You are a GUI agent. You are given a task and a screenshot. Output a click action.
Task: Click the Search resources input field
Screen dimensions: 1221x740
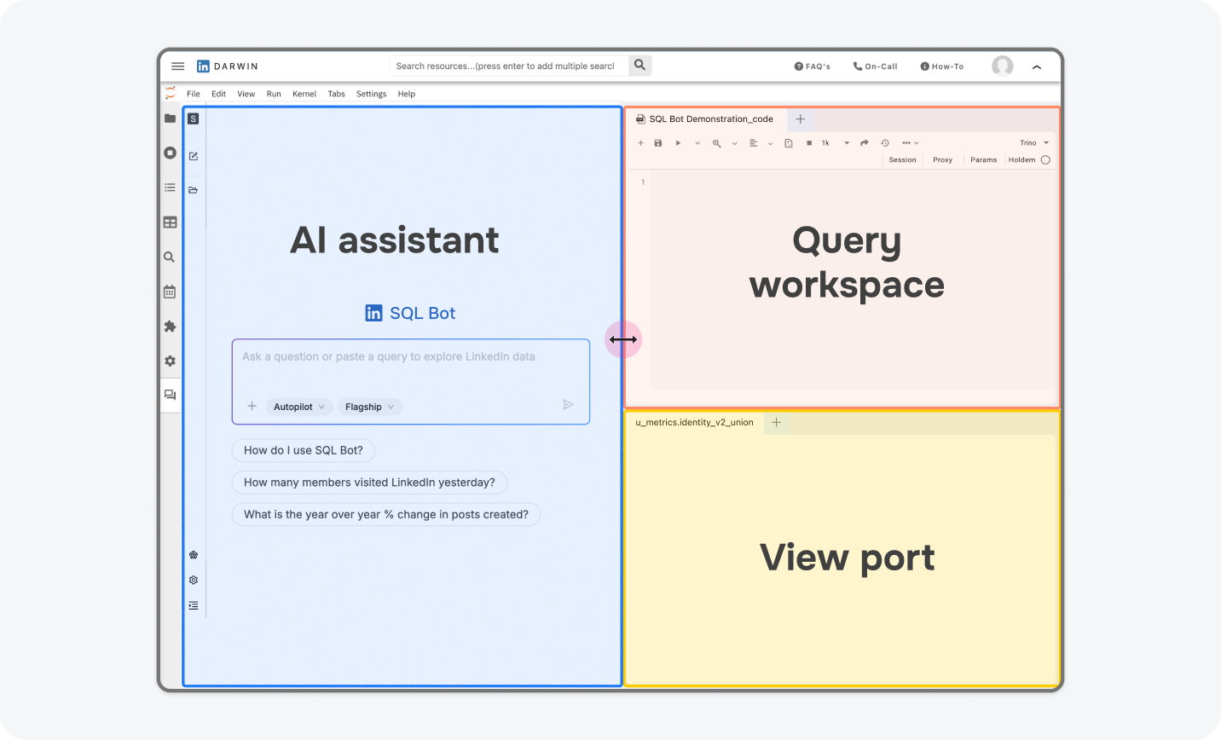tap(509, 66)
